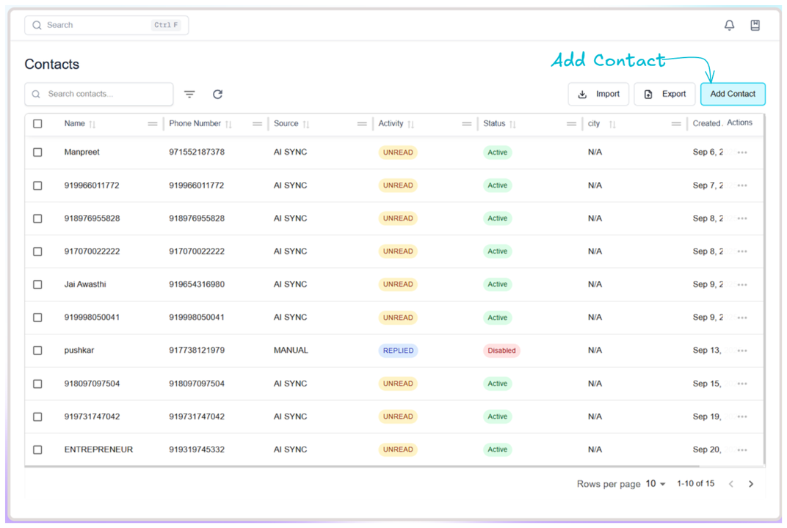This screenshot has width=787, height=528.
Task: Click the refresh contacts icon
Action: pos(217,94)
